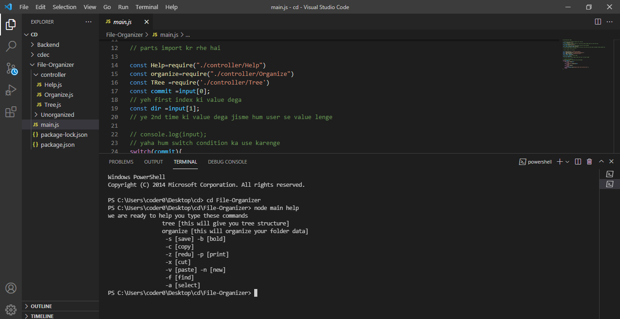
Task: Maximize the panel with the up chevron
Action: 601,162
